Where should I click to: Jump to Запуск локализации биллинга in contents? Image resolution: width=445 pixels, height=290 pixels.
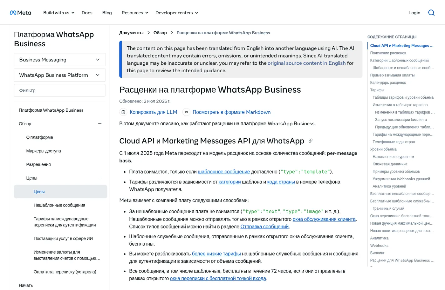point(401,120)
